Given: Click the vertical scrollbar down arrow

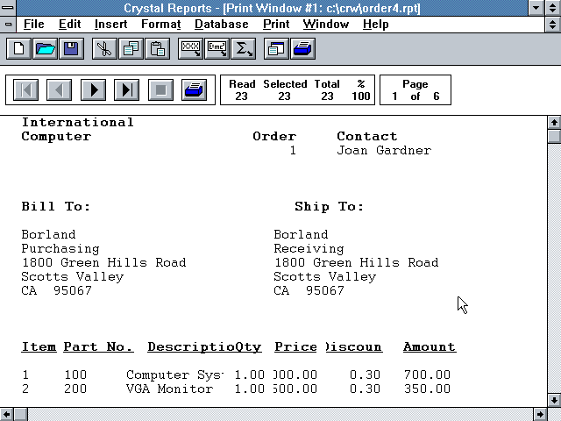Looking at the screenshot, I should (554, 400).
